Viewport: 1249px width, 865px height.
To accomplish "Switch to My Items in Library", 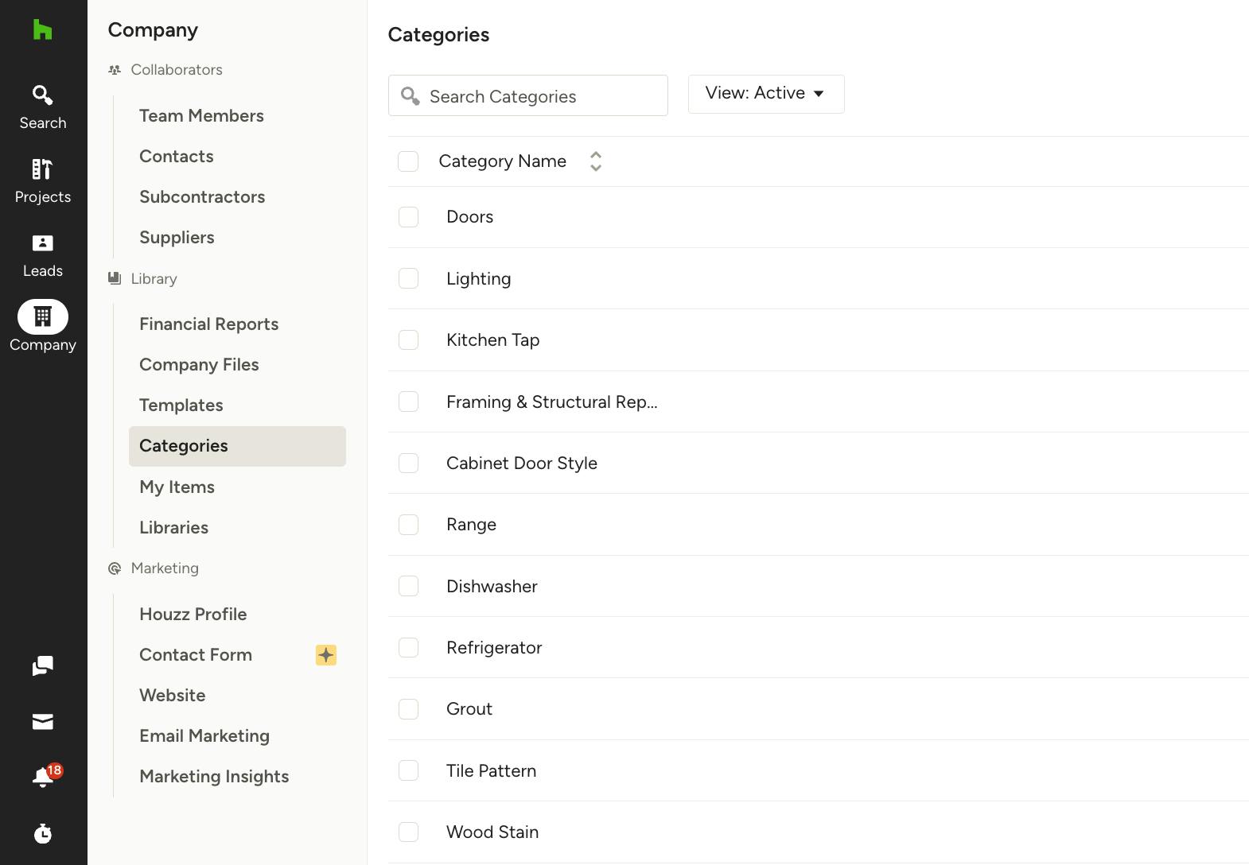I will tap(177, 487).
